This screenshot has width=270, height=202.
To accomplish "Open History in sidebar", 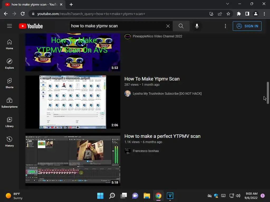I will tap(9, 142).
